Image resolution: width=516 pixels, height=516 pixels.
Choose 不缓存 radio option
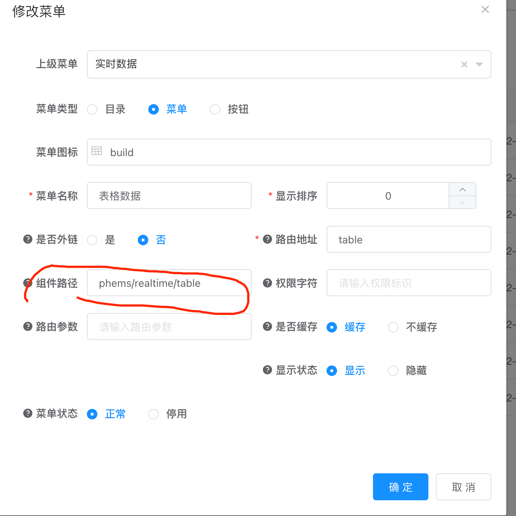[393, 327]
